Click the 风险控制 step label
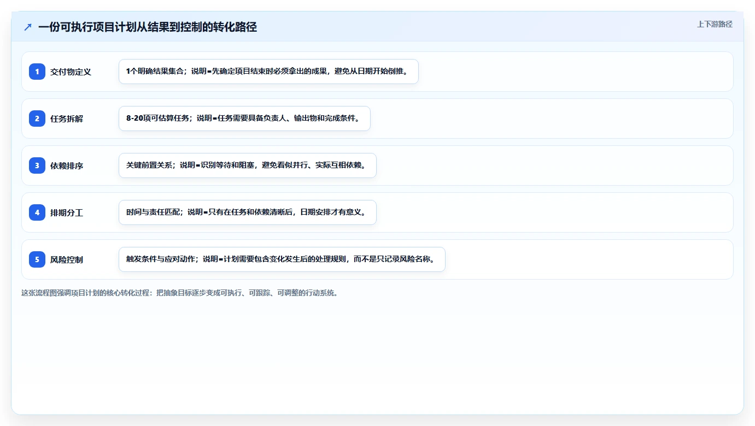The image size is (755, 426). (x=67, y=259)
